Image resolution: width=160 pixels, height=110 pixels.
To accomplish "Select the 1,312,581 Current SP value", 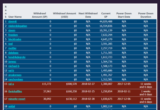I will (x=107, y=79).
